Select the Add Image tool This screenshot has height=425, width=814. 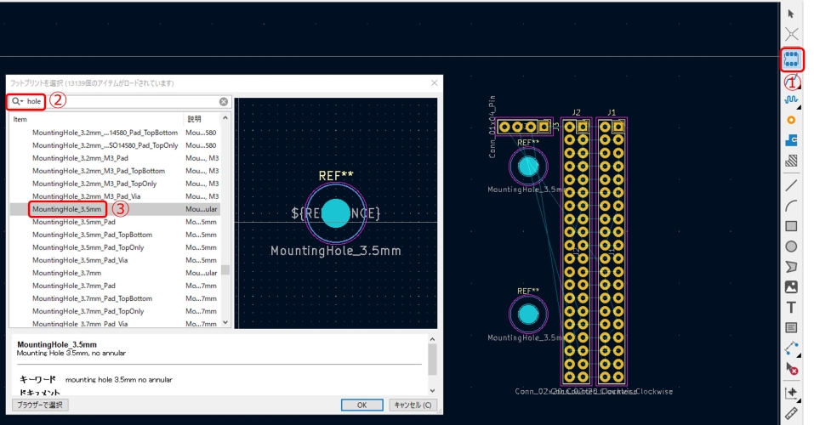(791, 287)
